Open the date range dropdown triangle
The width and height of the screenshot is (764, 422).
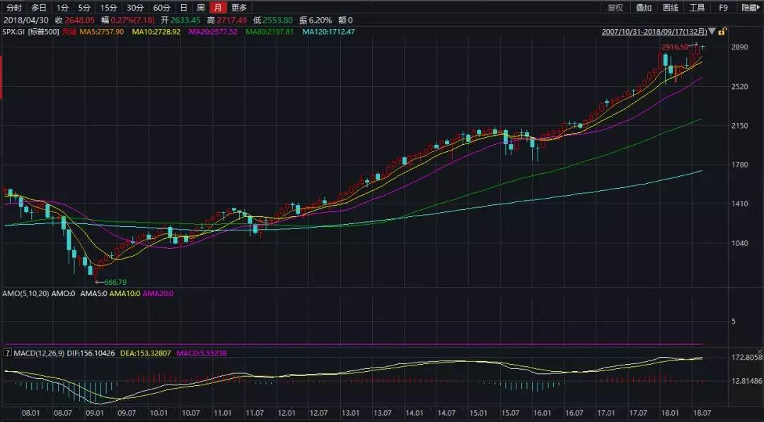pyautogui.click(x=712, y=32)
